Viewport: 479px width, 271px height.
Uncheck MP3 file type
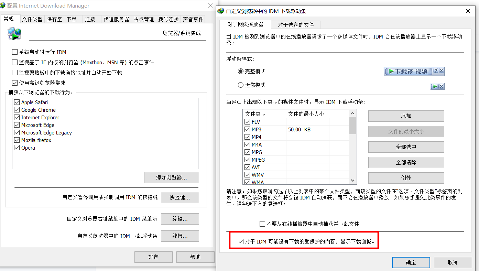pos(247,130)
